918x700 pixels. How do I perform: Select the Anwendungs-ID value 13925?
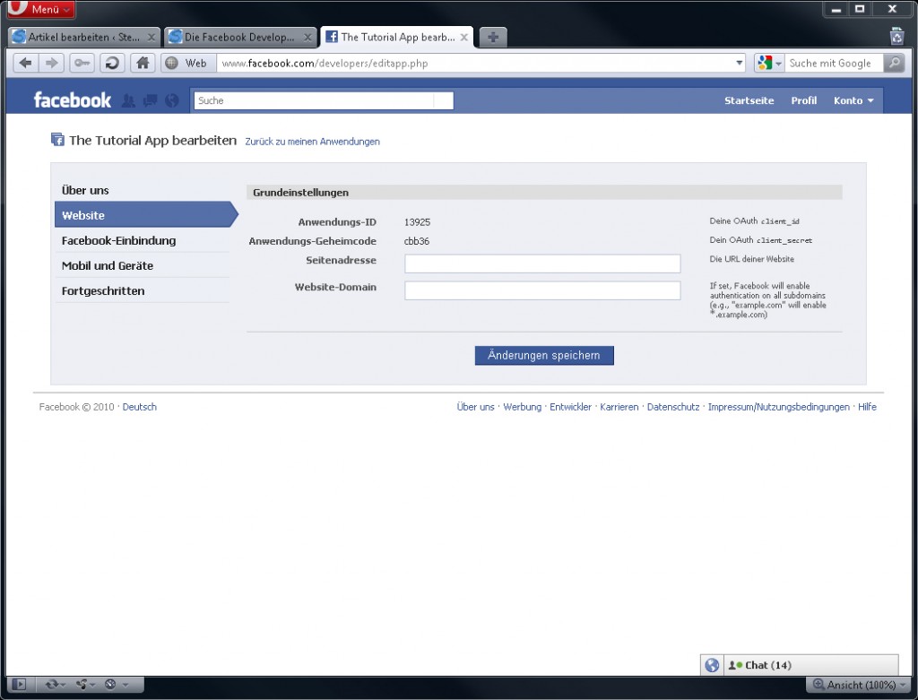click(x=417, y=222)
